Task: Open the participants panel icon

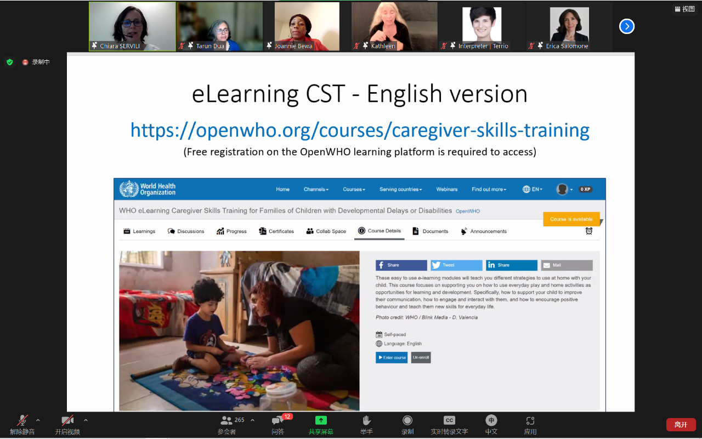Action: click(x=227, y=420)
